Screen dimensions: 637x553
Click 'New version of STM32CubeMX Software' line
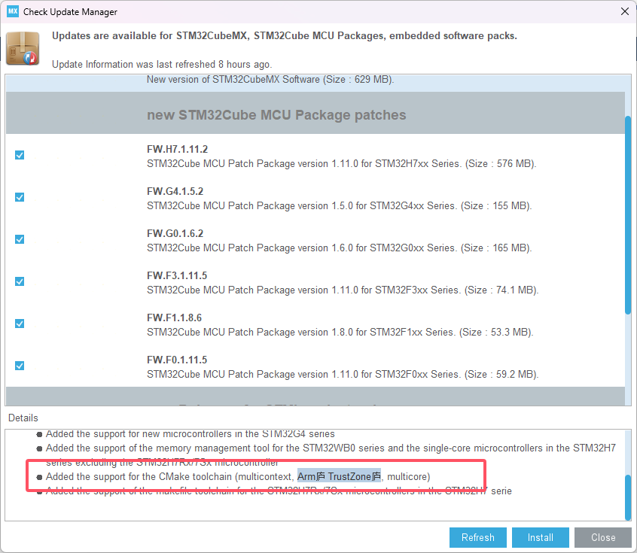tap(270, 80)
